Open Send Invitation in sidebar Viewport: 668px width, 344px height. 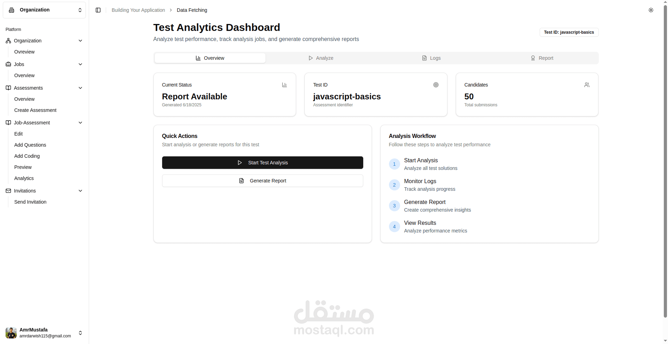coord(30,202)
